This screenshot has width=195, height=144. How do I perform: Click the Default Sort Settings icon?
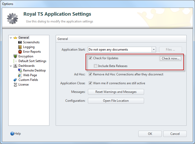[x=16, y=61]
